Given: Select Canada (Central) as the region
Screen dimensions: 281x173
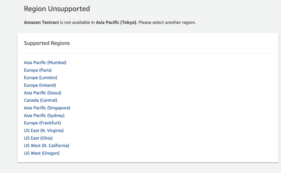Looking at the screenshot, I should (x=40, y=100).
